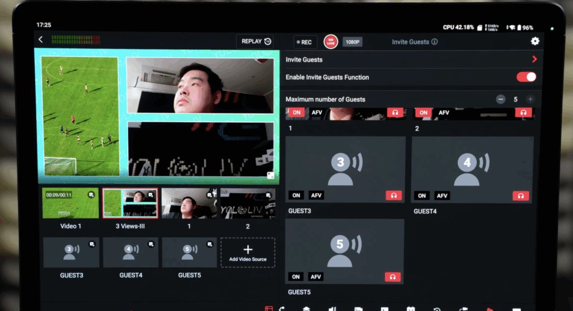573x311 pixels.
Task: Add a new video source
Action: (x=248, y=252)
